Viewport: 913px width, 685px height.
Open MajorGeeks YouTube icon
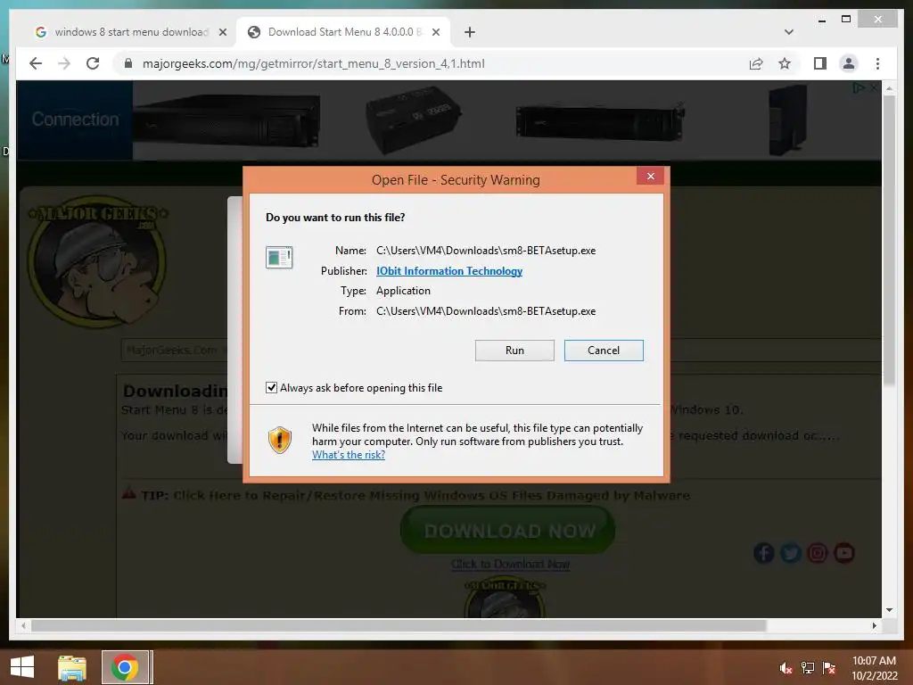point(843,553)
